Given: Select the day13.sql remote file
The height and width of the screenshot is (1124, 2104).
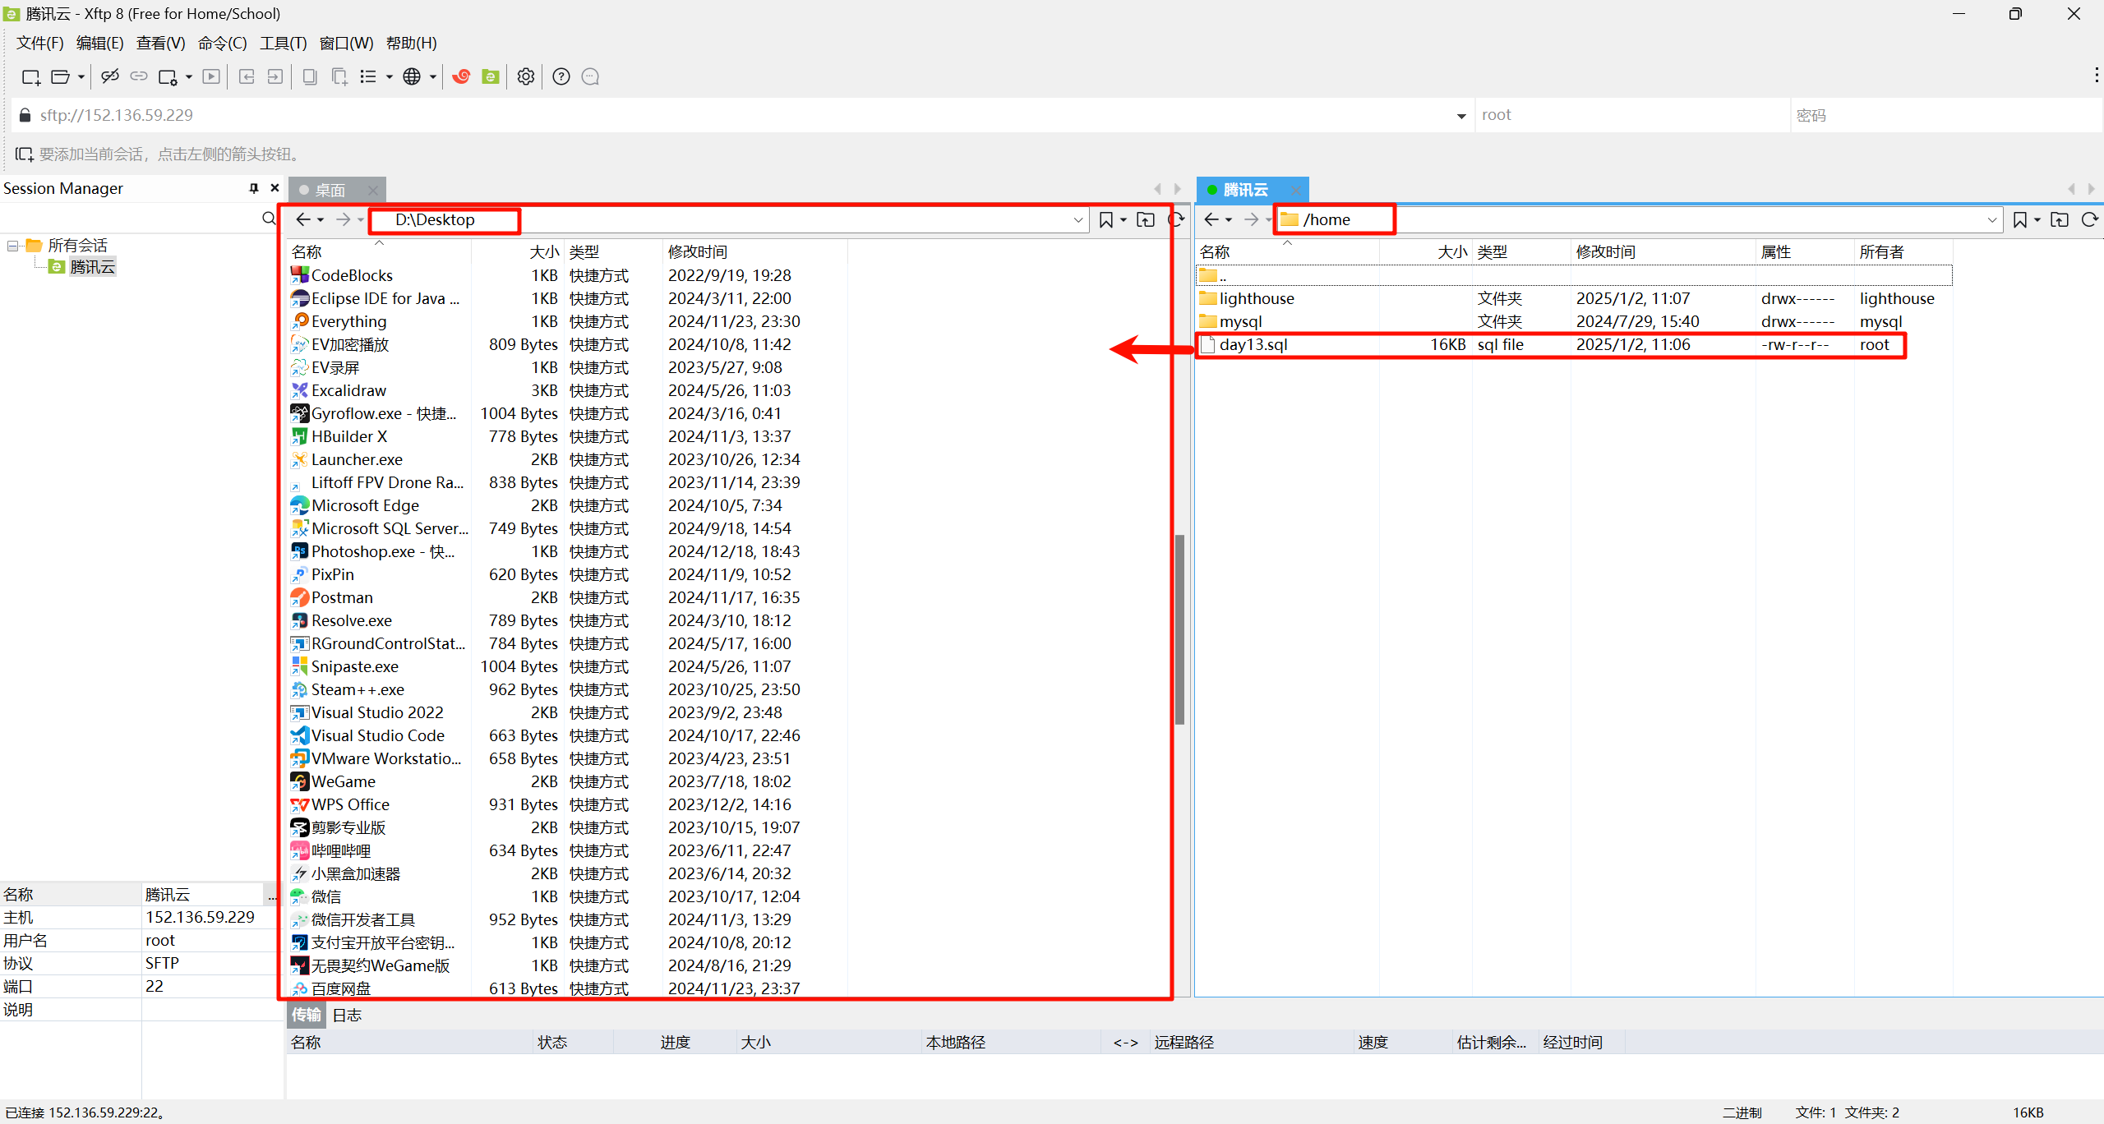Looking at the screenshot, I should [x=1253, y=344].
